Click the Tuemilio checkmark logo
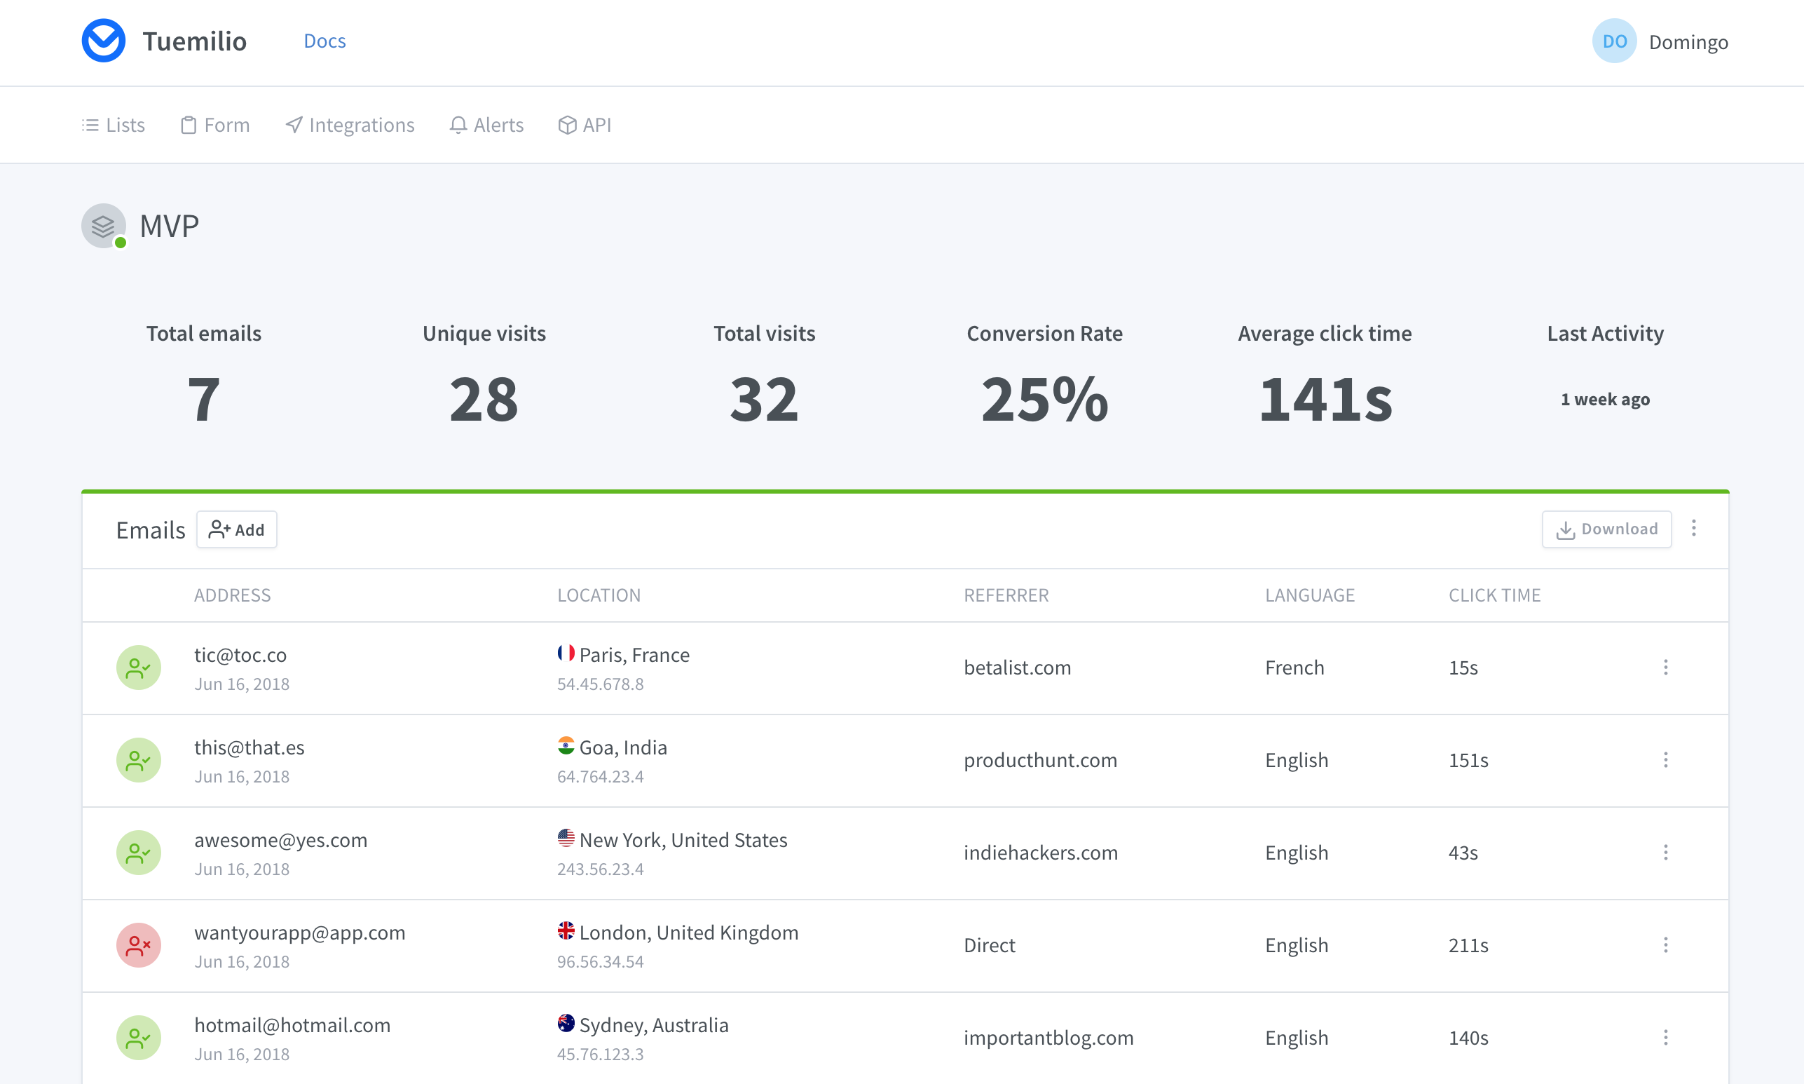 coord(103,41)
